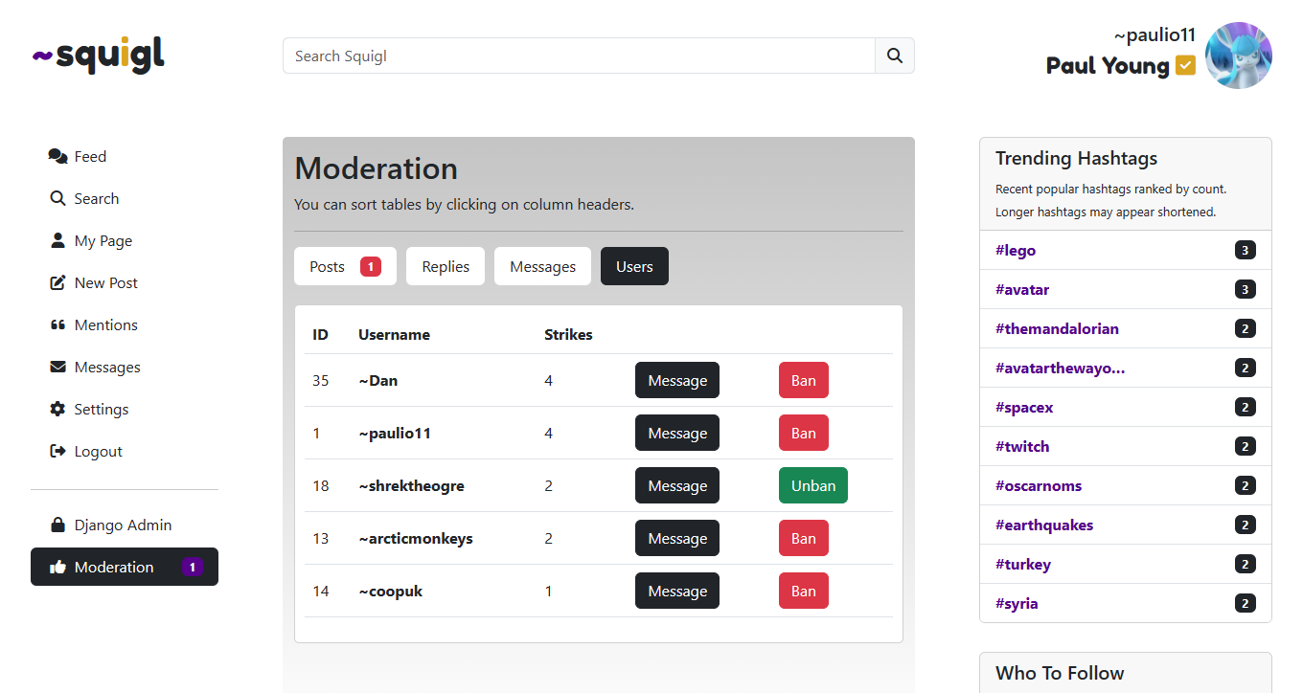1303x693 pixels.
Task: Click the Moderation thumbs-up icon
Action: [x=57, y=567]
